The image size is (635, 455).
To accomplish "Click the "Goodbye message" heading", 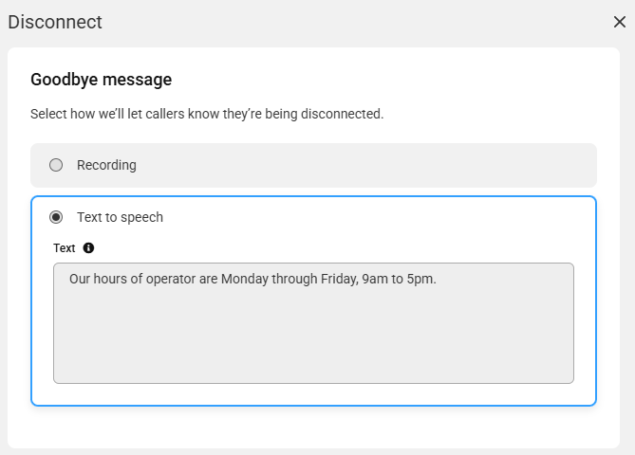I will 102,80.
